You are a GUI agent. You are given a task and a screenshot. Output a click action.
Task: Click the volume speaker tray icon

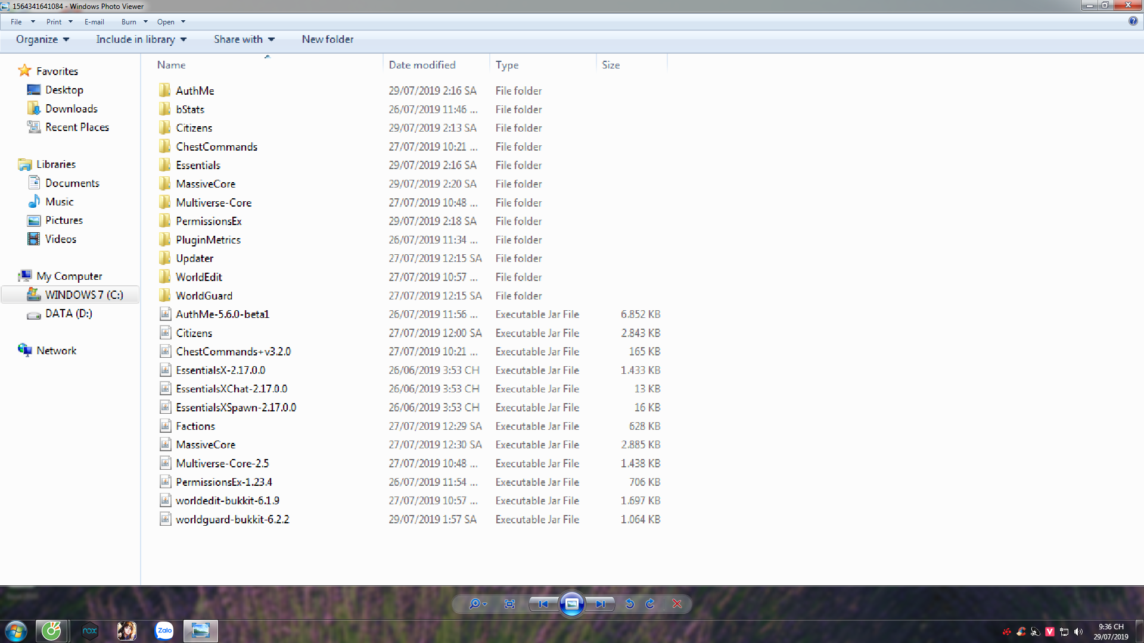[1078, 632]
